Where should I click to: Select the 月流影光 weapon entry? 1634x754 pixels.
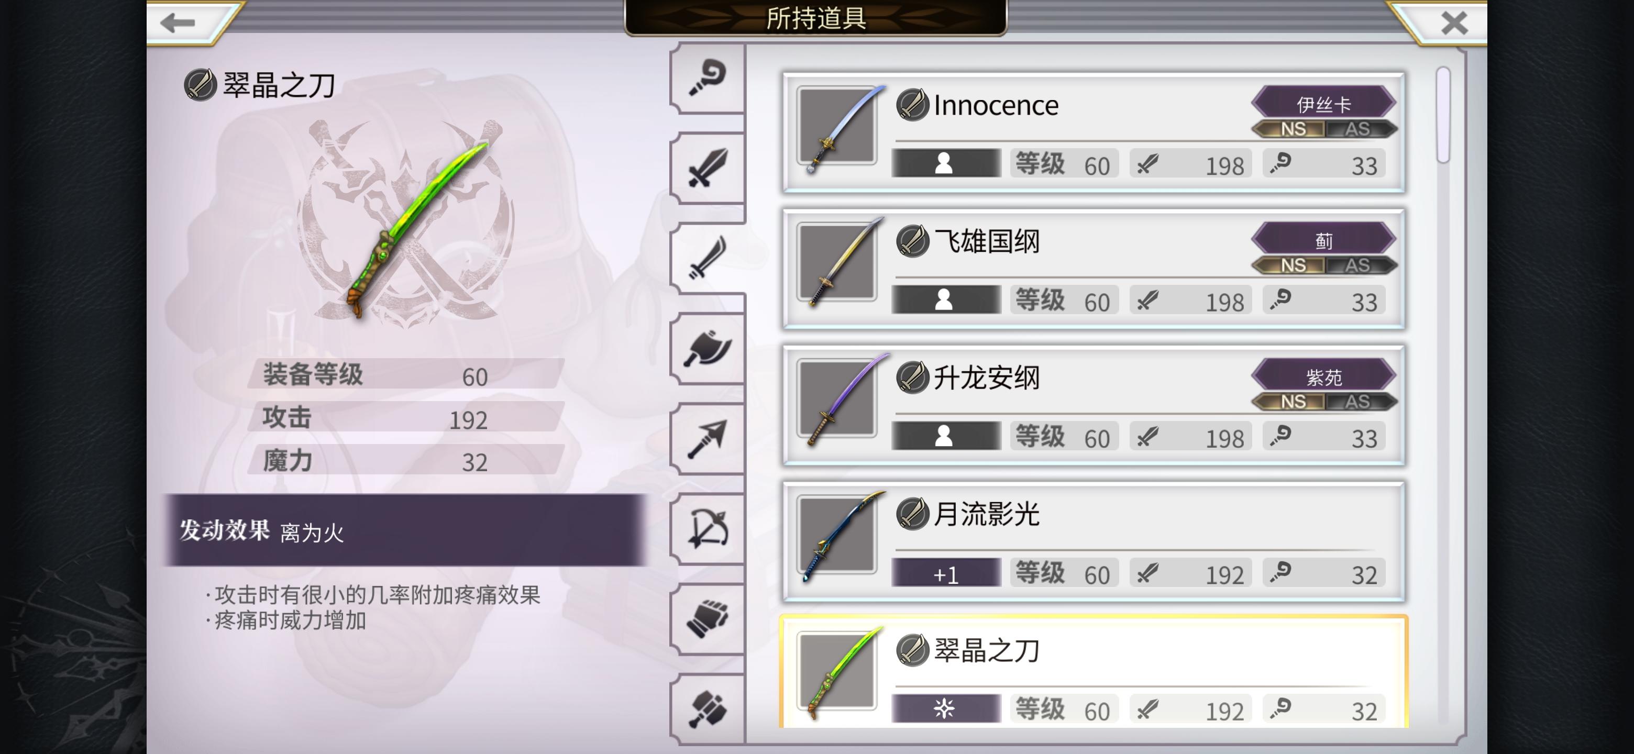tap(1094, 541)
